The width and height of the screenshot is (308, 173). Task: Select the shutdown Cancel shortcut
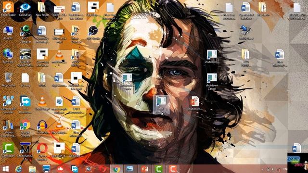212,82
